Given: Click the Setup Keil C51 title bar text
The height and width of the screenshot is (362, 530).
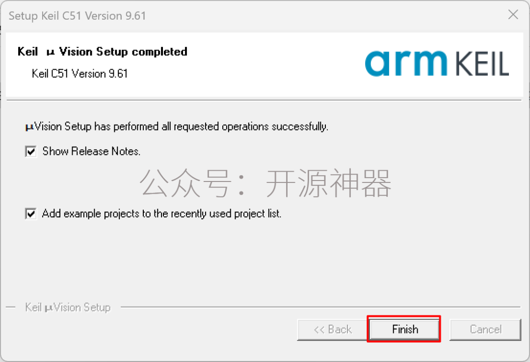Looking at the screenshot, I should 78,16.
